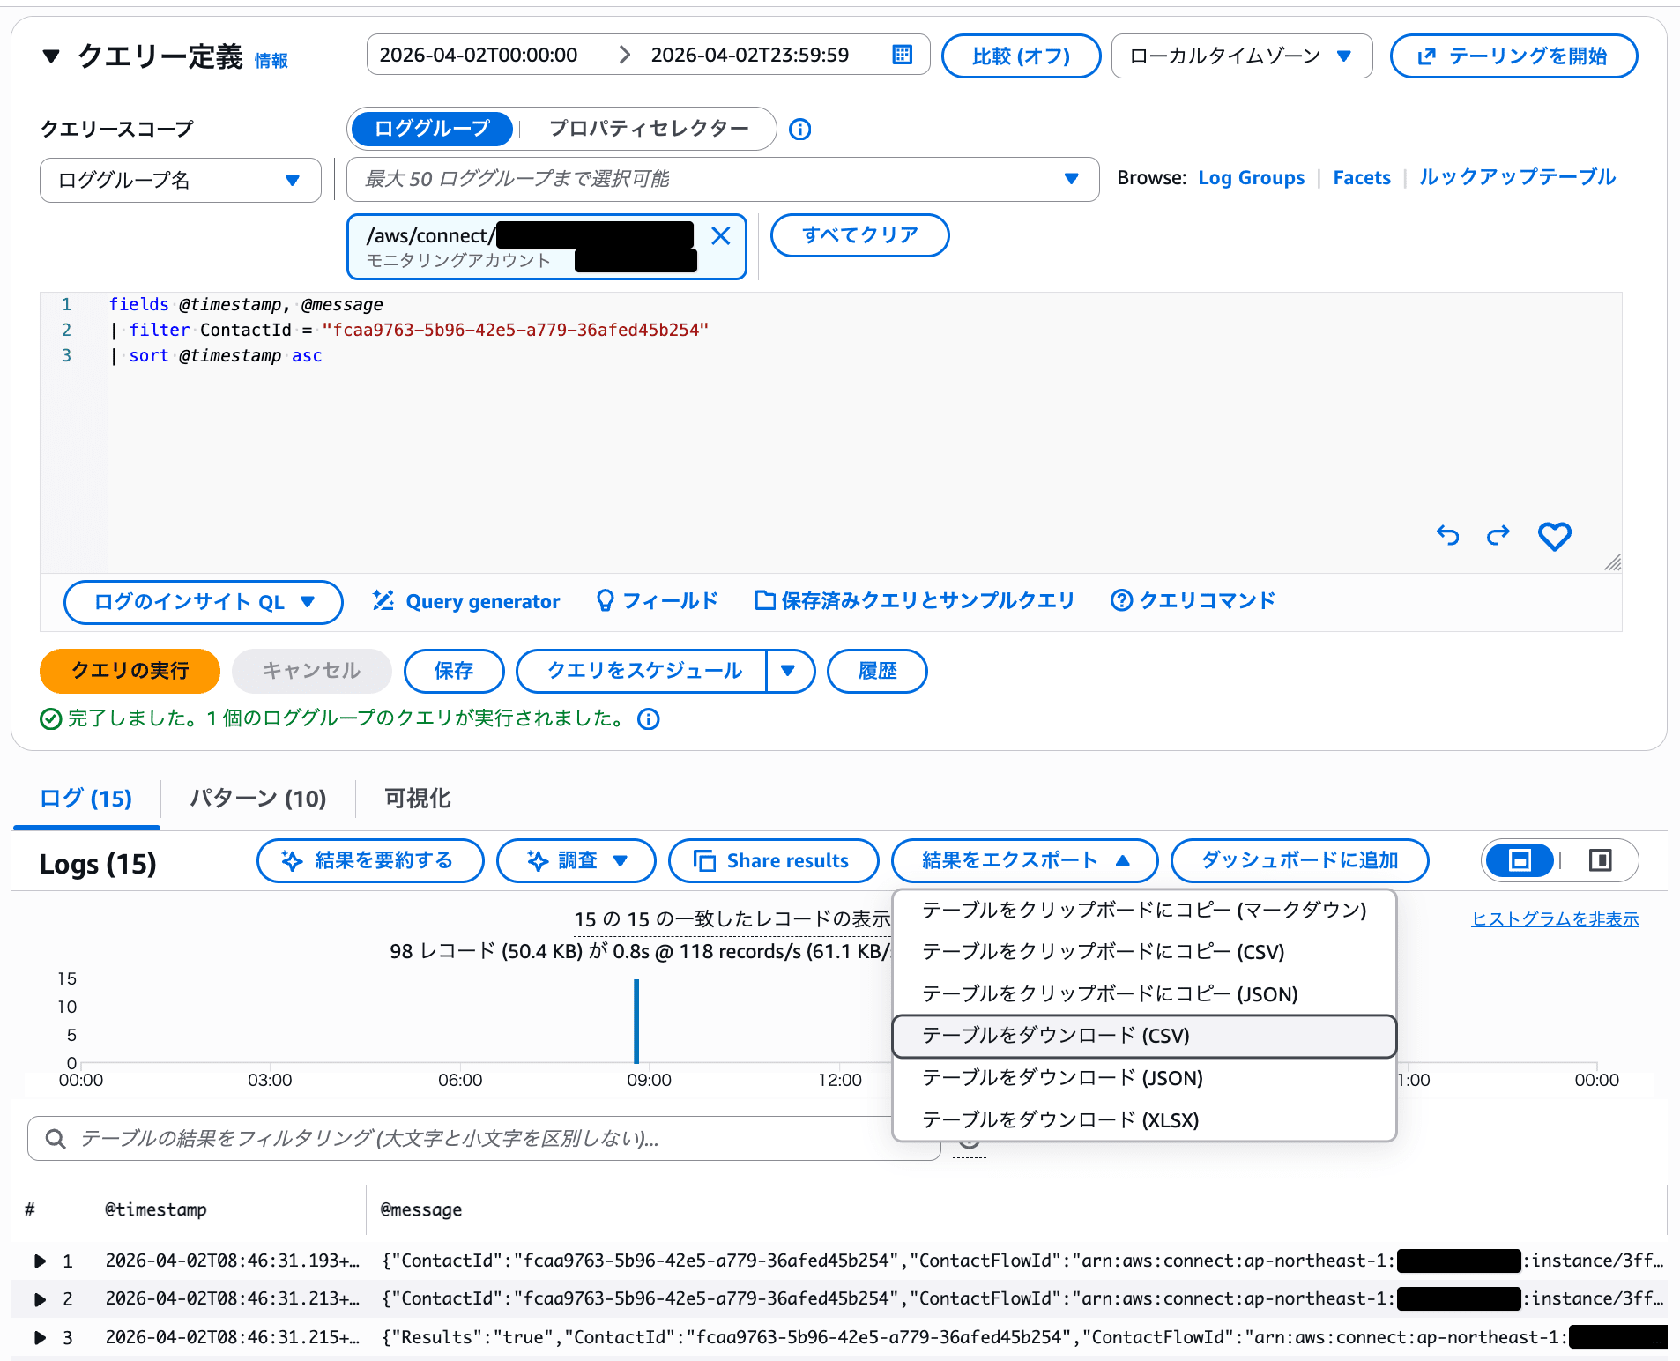The image size is (1680, 1361).
Task: Open the 調査 dropdown
Action: pyautogui.click(x=576, y=860)
